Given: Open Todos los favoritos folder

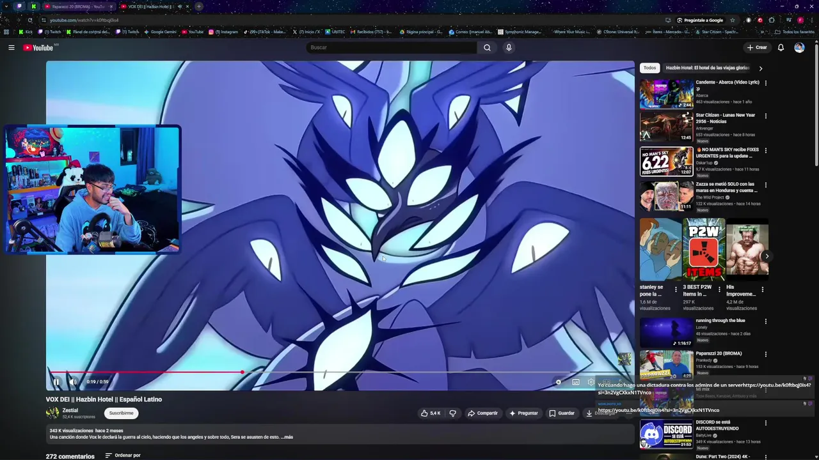Looking at the screenshot, I should pos(795,31).
